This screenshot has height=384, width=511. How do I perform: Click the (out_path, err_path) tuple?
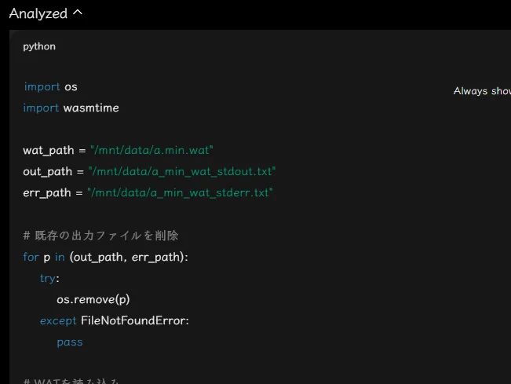[x=129, y=258]
